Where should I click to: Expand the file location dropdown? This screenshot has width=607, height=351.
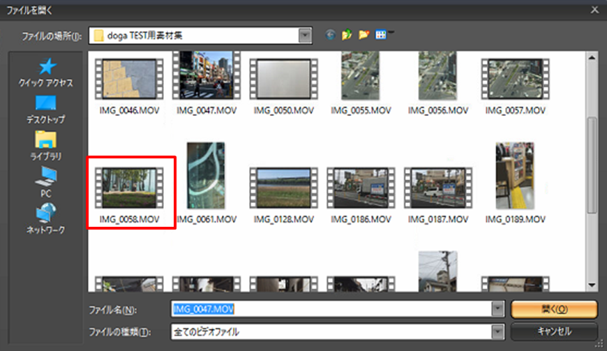point(305,35)
